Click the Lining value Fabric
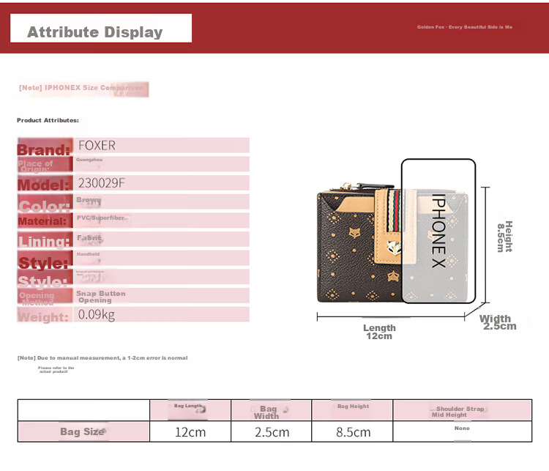Viewport: 549px width, 471px height. click(89, 237)
